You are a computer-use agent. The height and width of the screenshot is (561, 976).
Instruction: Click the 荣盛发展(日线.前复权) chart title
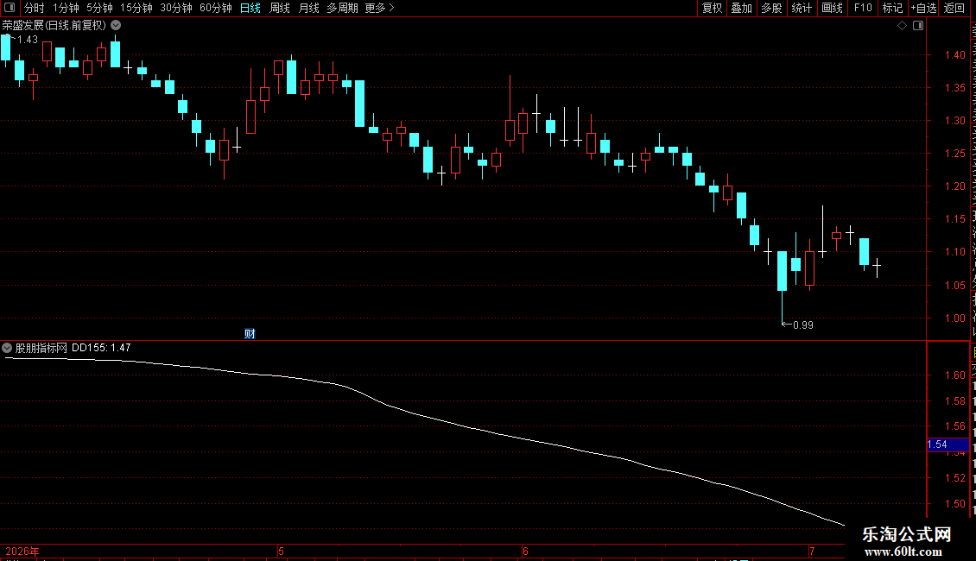click(54, 26)
